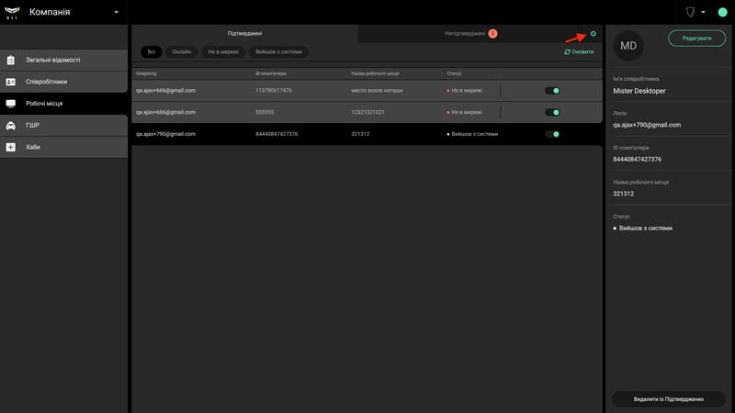Click the Хаби plus icon

click(11, 147)
